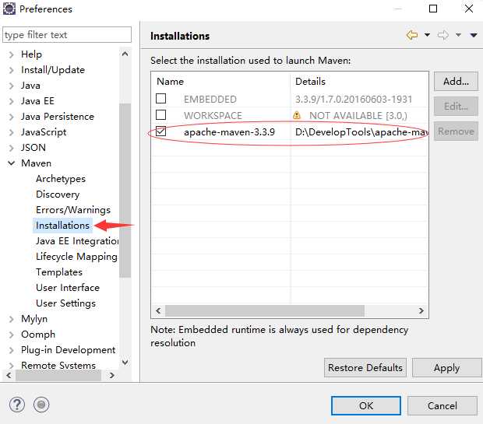Click the table scroll left arrow
Image resolution: width=483 pixels, height=424 pixels.
158,310
